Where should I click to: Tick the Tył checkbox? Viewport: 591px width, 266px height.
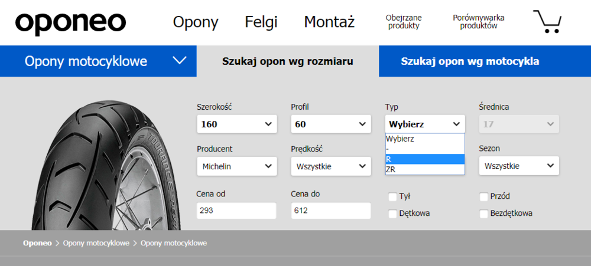(393, 197)
